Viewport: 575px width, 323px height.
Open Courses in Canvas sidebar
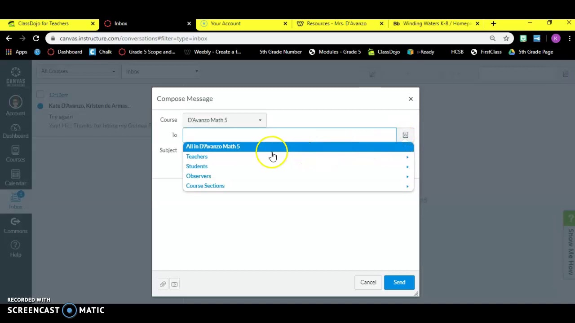16,154
